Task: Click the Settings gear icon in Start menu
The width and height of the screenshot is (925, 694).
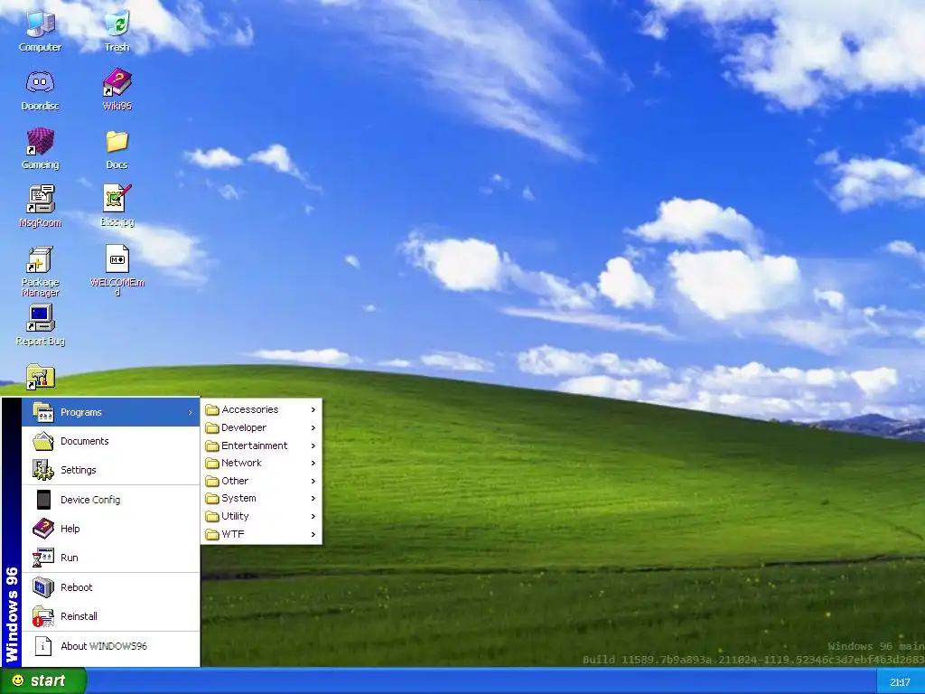Action: coord(43,470)
